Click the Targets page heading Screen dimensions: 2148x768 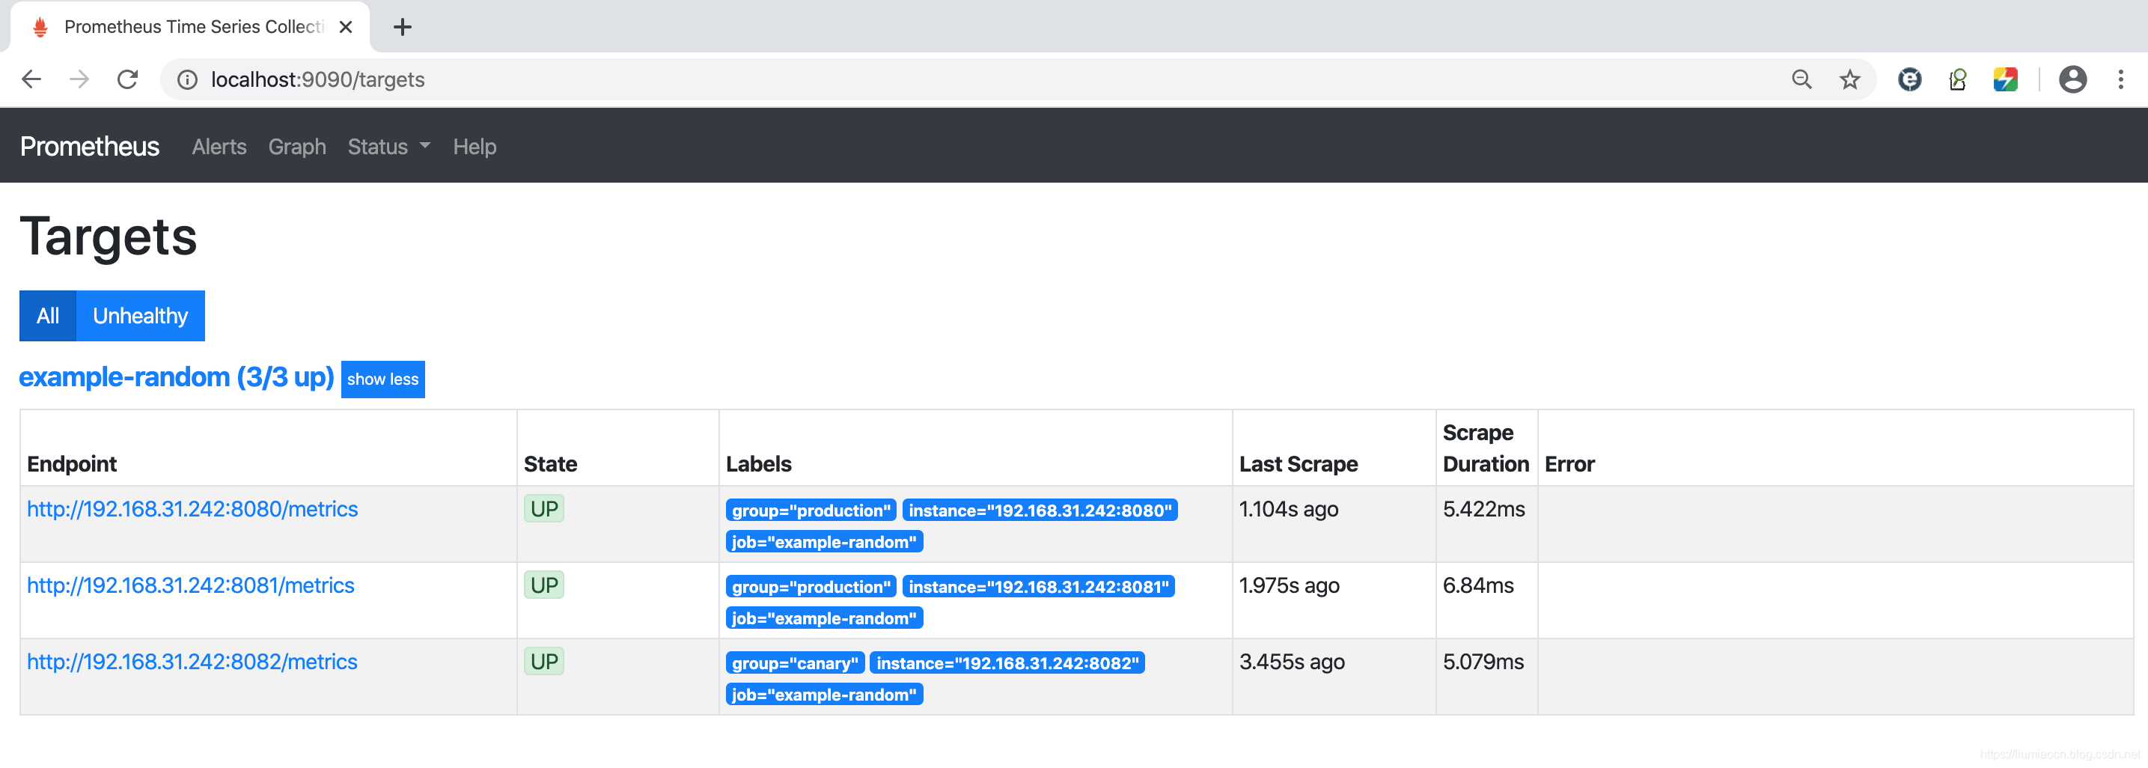coord(109,237)
